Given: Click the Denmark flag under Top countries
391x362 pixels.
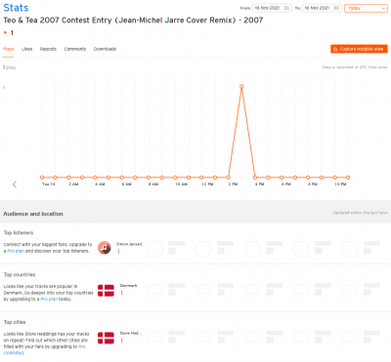Looking at the screenshot, I should point(106,291).
